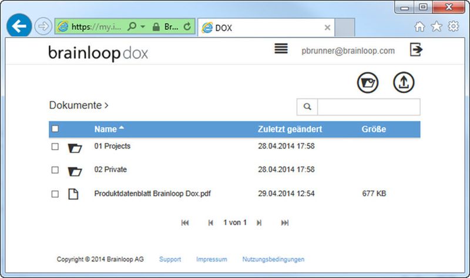This screenshot has height=278, width=470.
Task: Click the Dokumente breadcrumb
Action: 76,105
